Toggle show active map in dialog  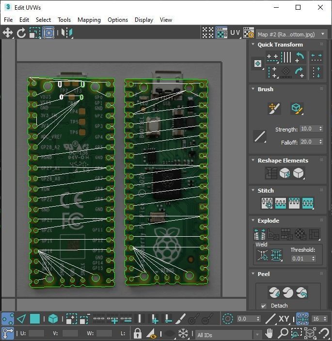[221, 33]
